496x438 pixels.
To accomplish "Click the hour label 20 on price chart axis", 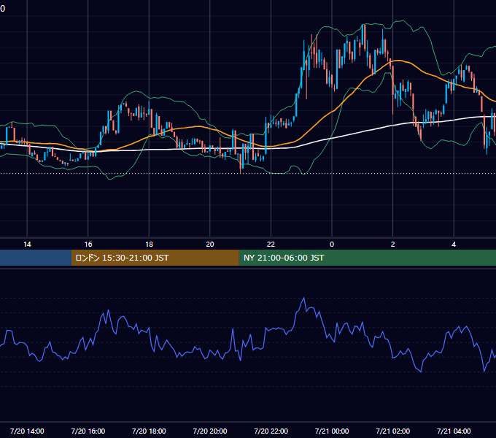I will [x=210, y=245].
